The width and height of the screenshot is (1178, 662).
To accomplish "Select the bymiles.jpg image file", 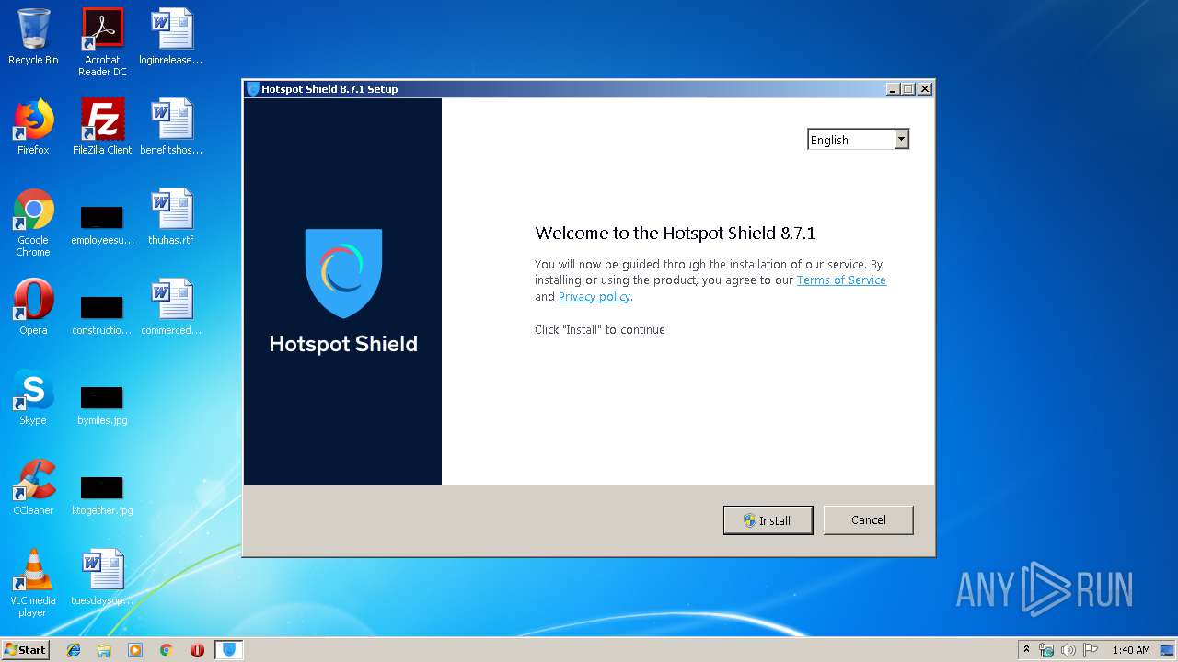I will point(102,405).
